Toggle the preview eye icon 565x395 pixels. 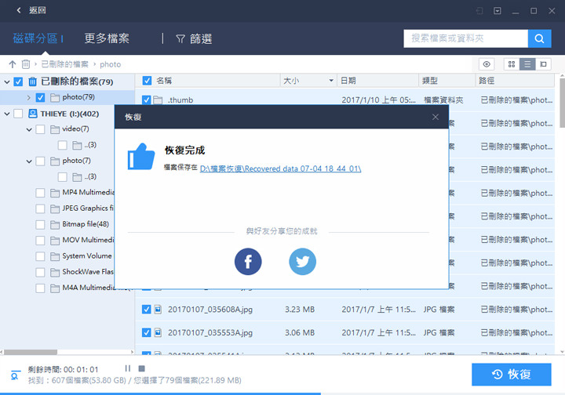coord(487,64)
